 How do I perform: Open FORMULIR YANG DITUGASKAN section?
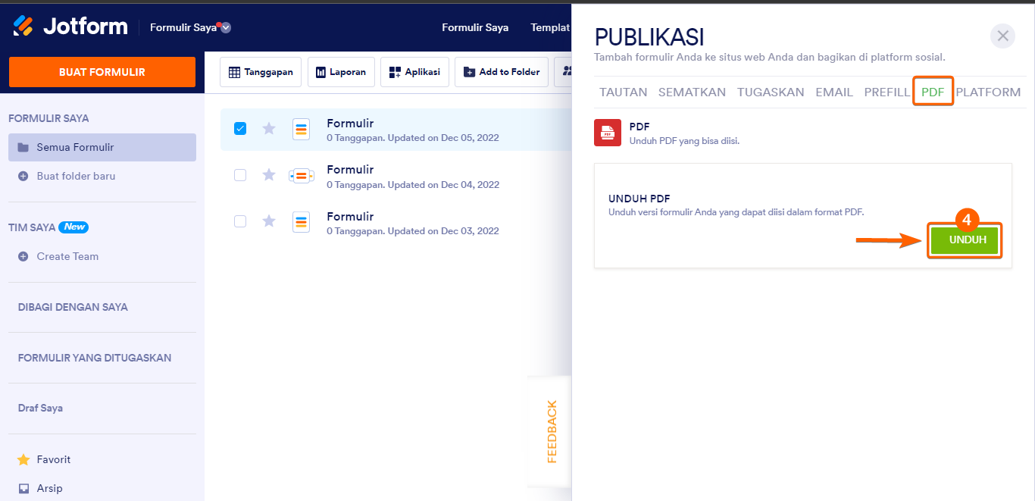point(95,358)
